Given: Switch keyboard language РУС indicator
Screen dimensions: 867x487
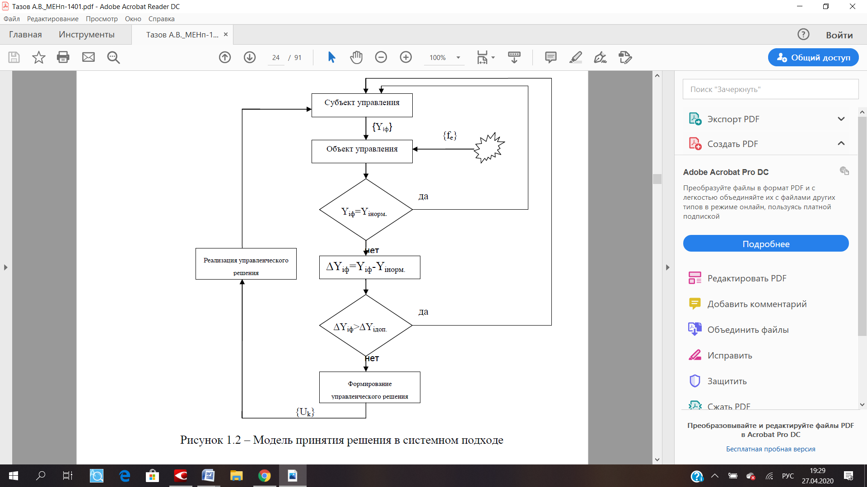Looking at the screenshot, I should pyautogui.click(x=788, y=476).
